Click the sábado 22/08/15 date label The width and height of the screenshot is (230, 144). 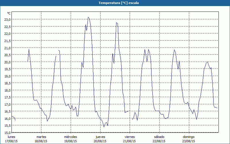(159, 139)
